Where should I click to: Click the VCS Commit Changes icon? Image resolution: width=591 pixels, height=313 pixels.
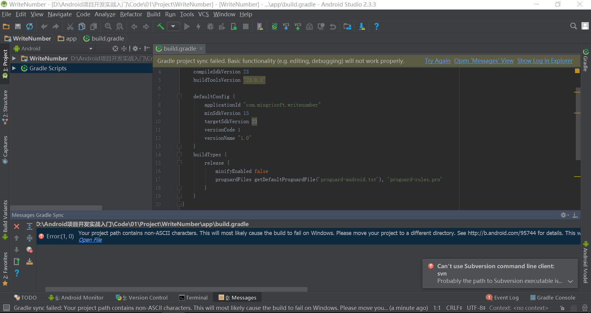298,27
